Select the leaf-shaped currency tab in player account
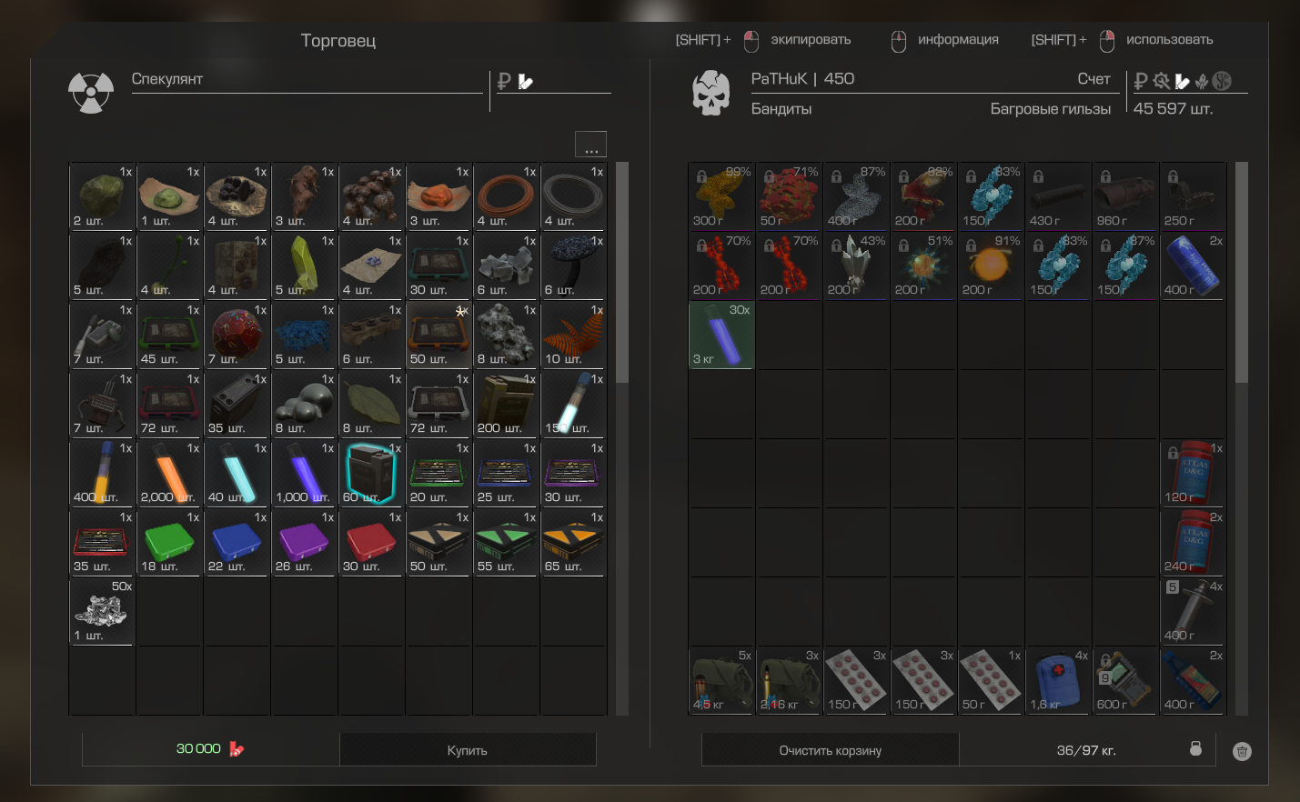Viewport: 1300px width, 802px height. [x=1202, y=82]
